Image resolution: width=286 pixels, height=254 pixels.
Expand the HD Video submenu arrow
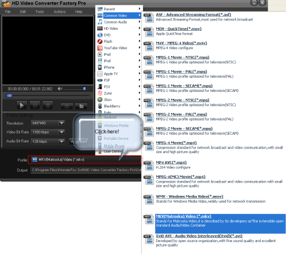tap(140, 28)
